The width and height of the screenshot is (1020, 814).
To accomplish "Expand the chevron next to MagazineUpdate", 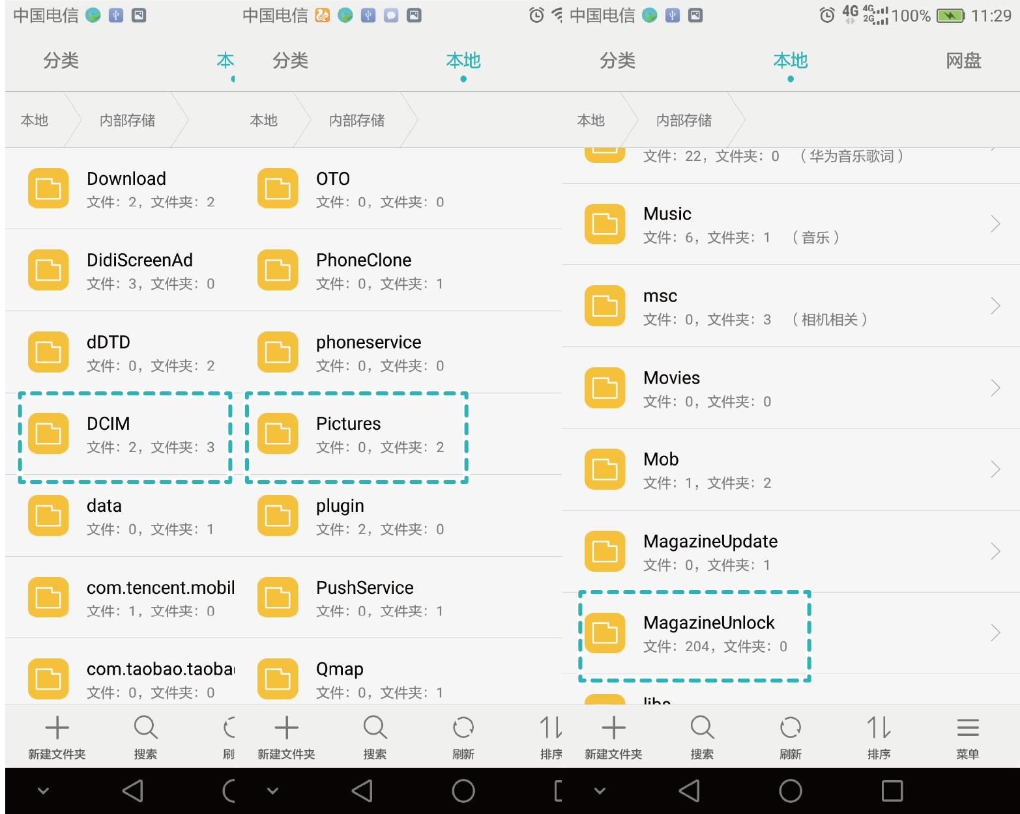I will [x=996, y=551].
